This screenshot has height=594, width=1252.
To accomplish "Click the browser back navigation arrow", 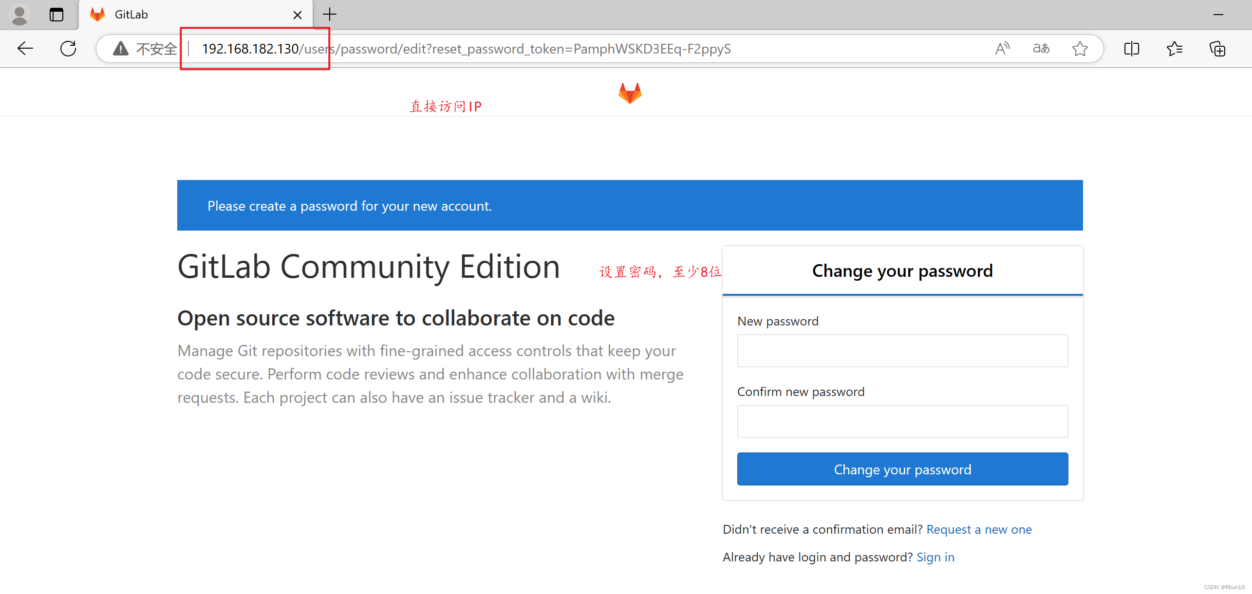I will click(25, 49).
